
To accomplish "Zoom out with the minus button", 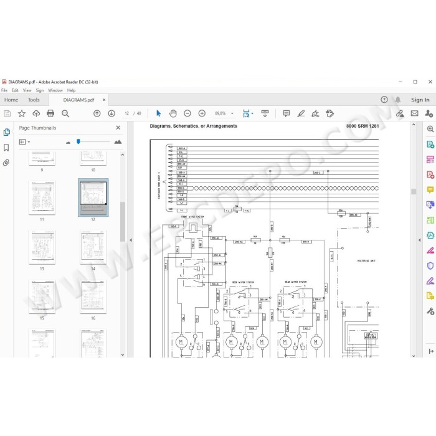I will [187, 113].
